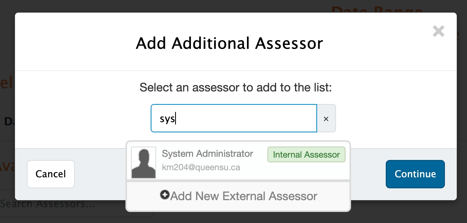Clear the assessor search text
This screenshot has width=467, height=223.
[326, 119]
